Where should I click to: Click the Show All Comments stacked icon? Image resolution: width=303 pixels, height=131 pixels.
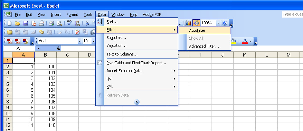pyautogui.click(x=41, y=32)
